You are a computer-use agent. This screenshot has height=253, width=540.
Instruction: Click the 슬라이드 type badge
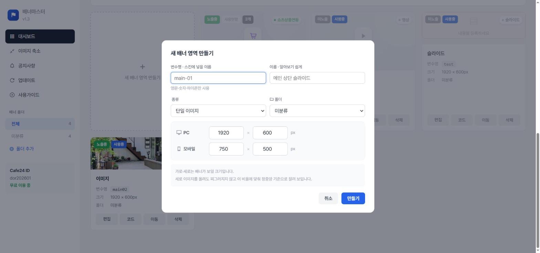[x=510, y=20]
